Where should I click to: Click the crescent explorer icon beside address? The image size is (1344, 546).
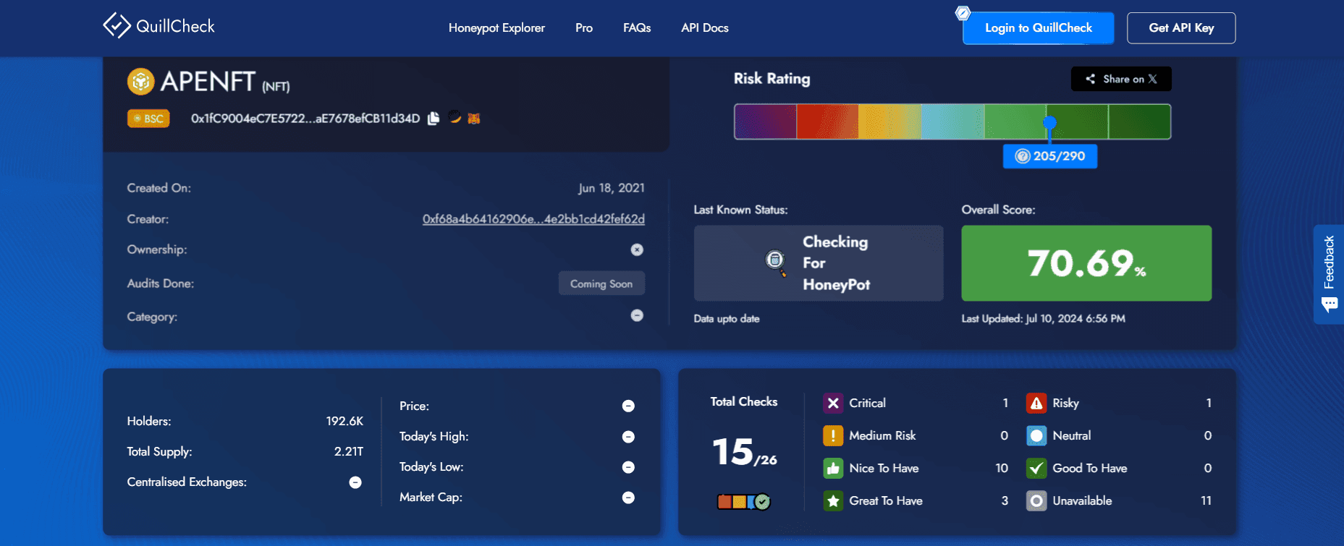[x=455, y=117]
